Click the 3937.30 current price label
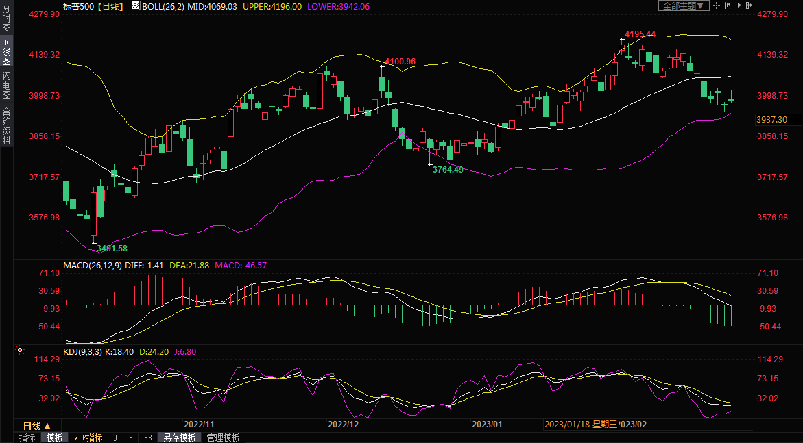The image size is (803, 443). tap(771, 120)
